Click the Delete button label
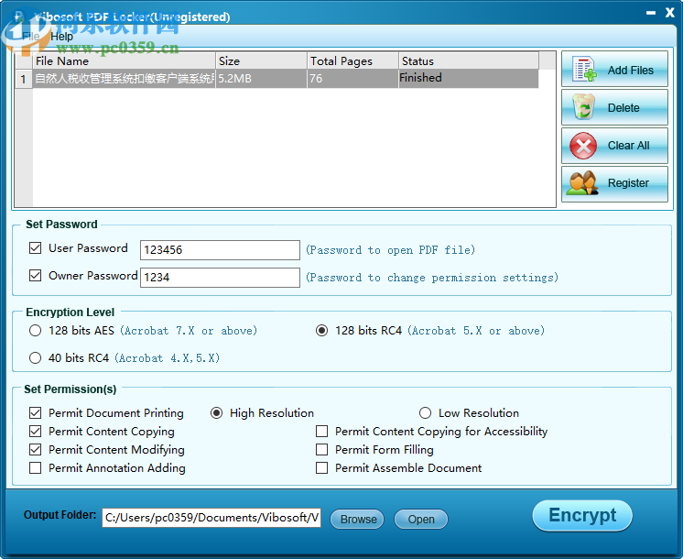This screenshot has height=559, width=683. tap(623, 108)
